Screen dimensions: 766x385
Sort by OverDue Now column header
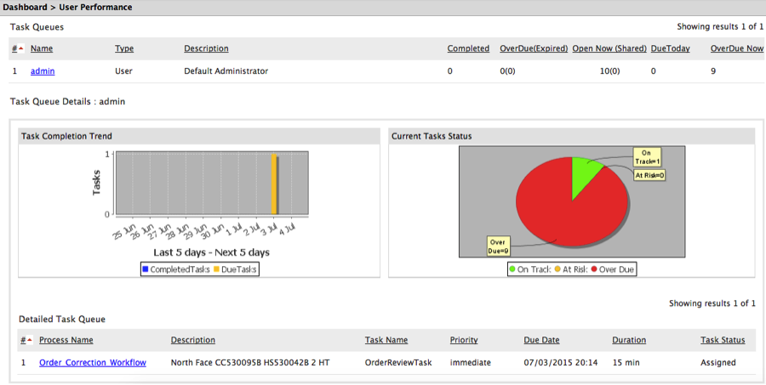tap(736, 48)
